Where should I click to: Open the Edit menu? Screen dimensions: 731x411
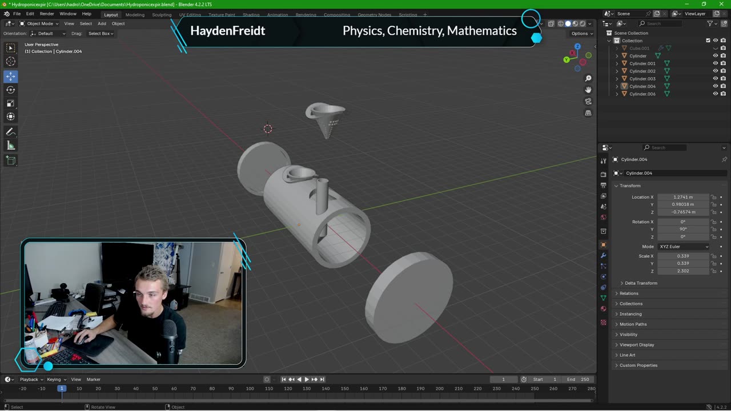[x=30, y=14]
